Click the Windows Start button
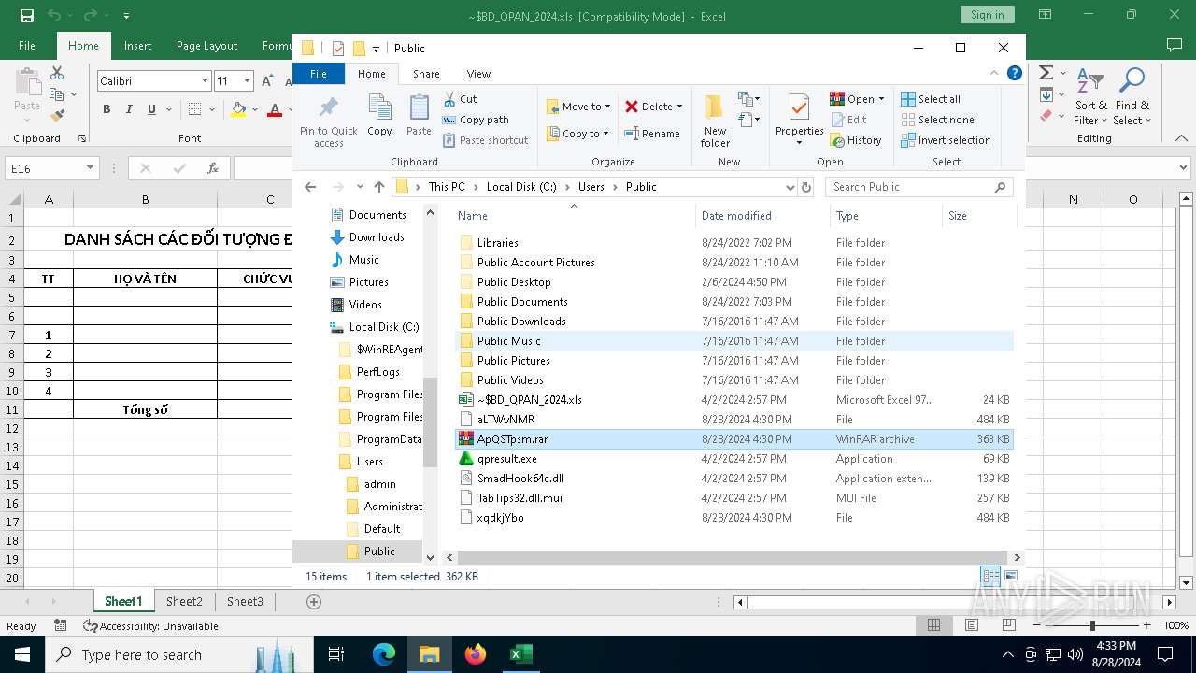The image size is (1196, 673). (x=21, y=654)
